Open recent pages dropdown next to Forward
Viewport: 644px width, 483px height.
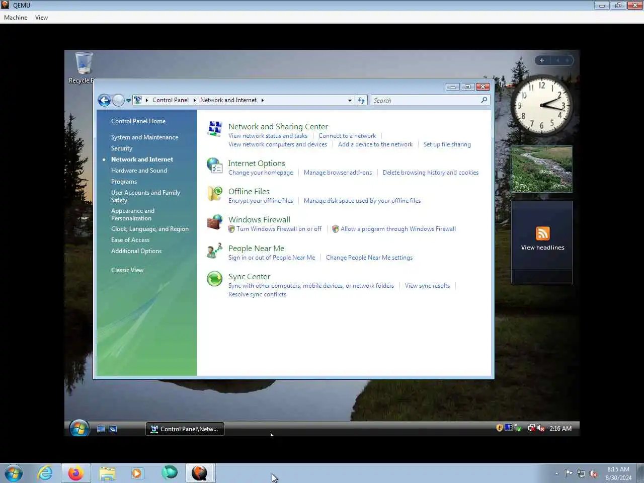(128, 101)
